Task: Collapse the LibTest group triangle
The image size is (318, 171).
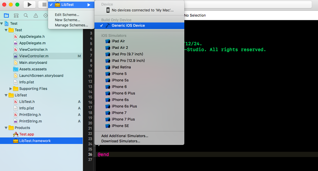Action: pos(6,95)
